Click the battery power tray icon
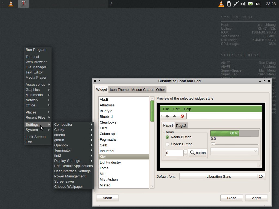The width and height of the screenshot is (279, 209). (251, 4)
